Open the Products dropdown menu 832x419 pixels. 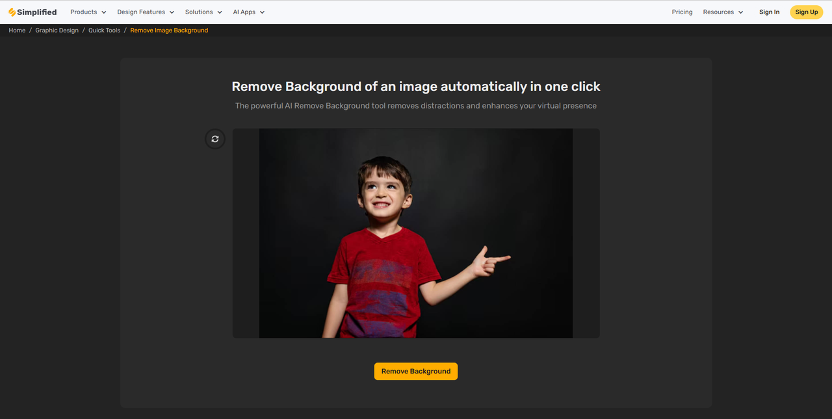tap(88, 12)
